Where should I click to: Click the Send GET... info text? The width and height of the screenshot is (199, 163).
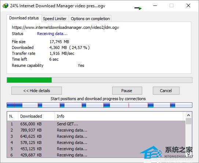coord(67,124)
